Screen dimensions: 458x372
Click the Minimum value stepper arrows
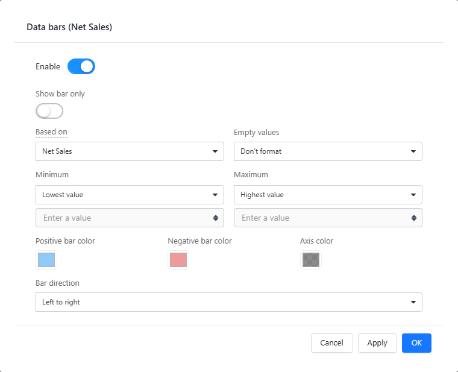216,218
